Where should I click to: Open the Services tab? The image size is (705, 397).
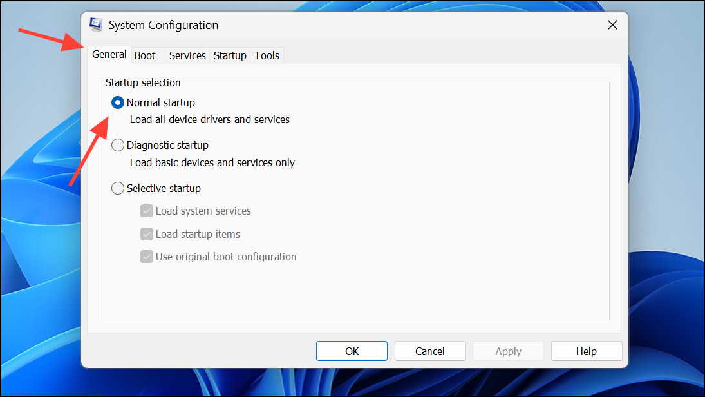[x=187, y=55]
